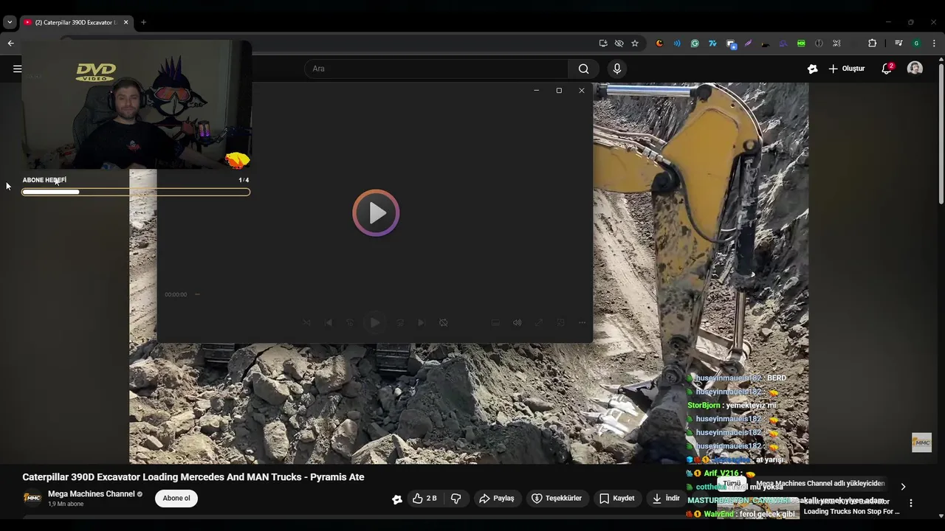Image resolution: width=945 pixels, height=531 pixels.
Task: Open the YouTube hamburger guide menu
Action: [x=17, y=69]
